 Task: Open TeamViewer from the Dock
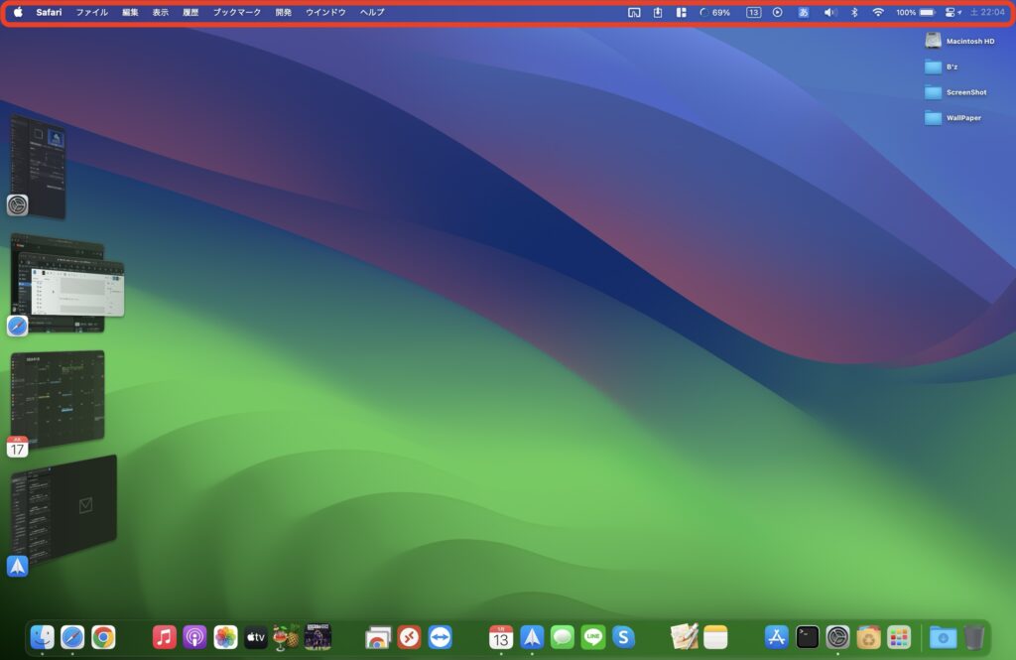click(440, 637)
